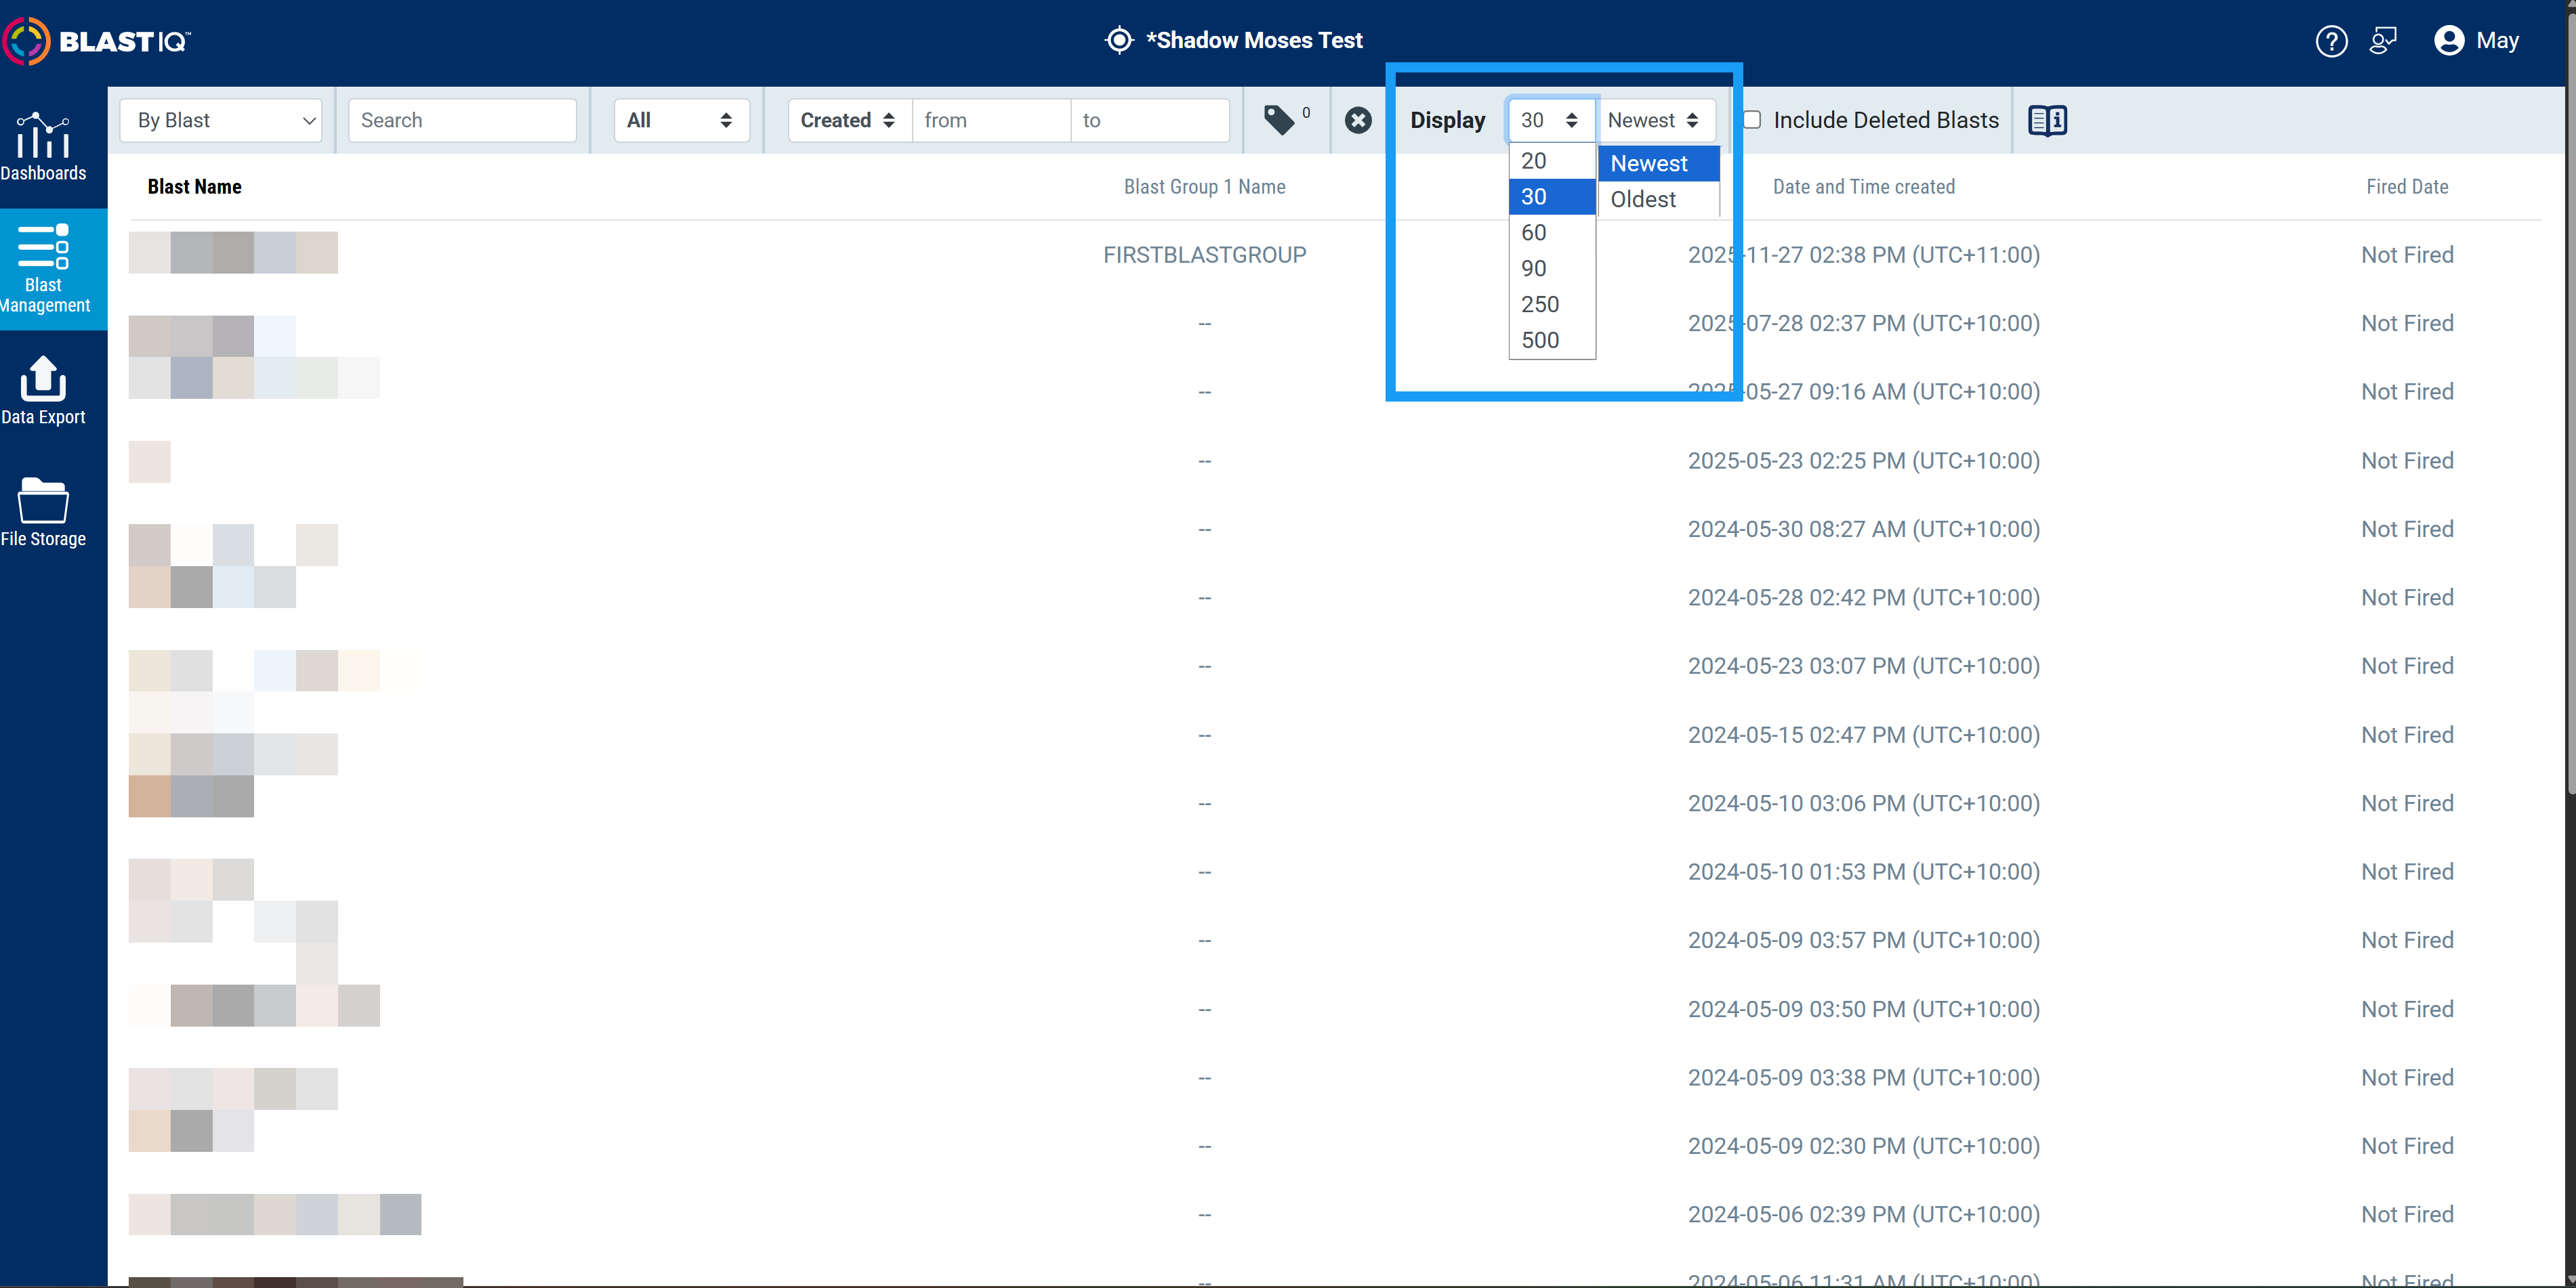The height and width of the screenshot is (1288, 2576).
Task: Select 90 in the display count list
Action: [x=1552, y=269]
